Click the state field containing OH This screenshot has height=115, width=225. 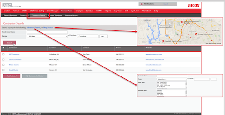pyautogui.click(x=104, y=36)
